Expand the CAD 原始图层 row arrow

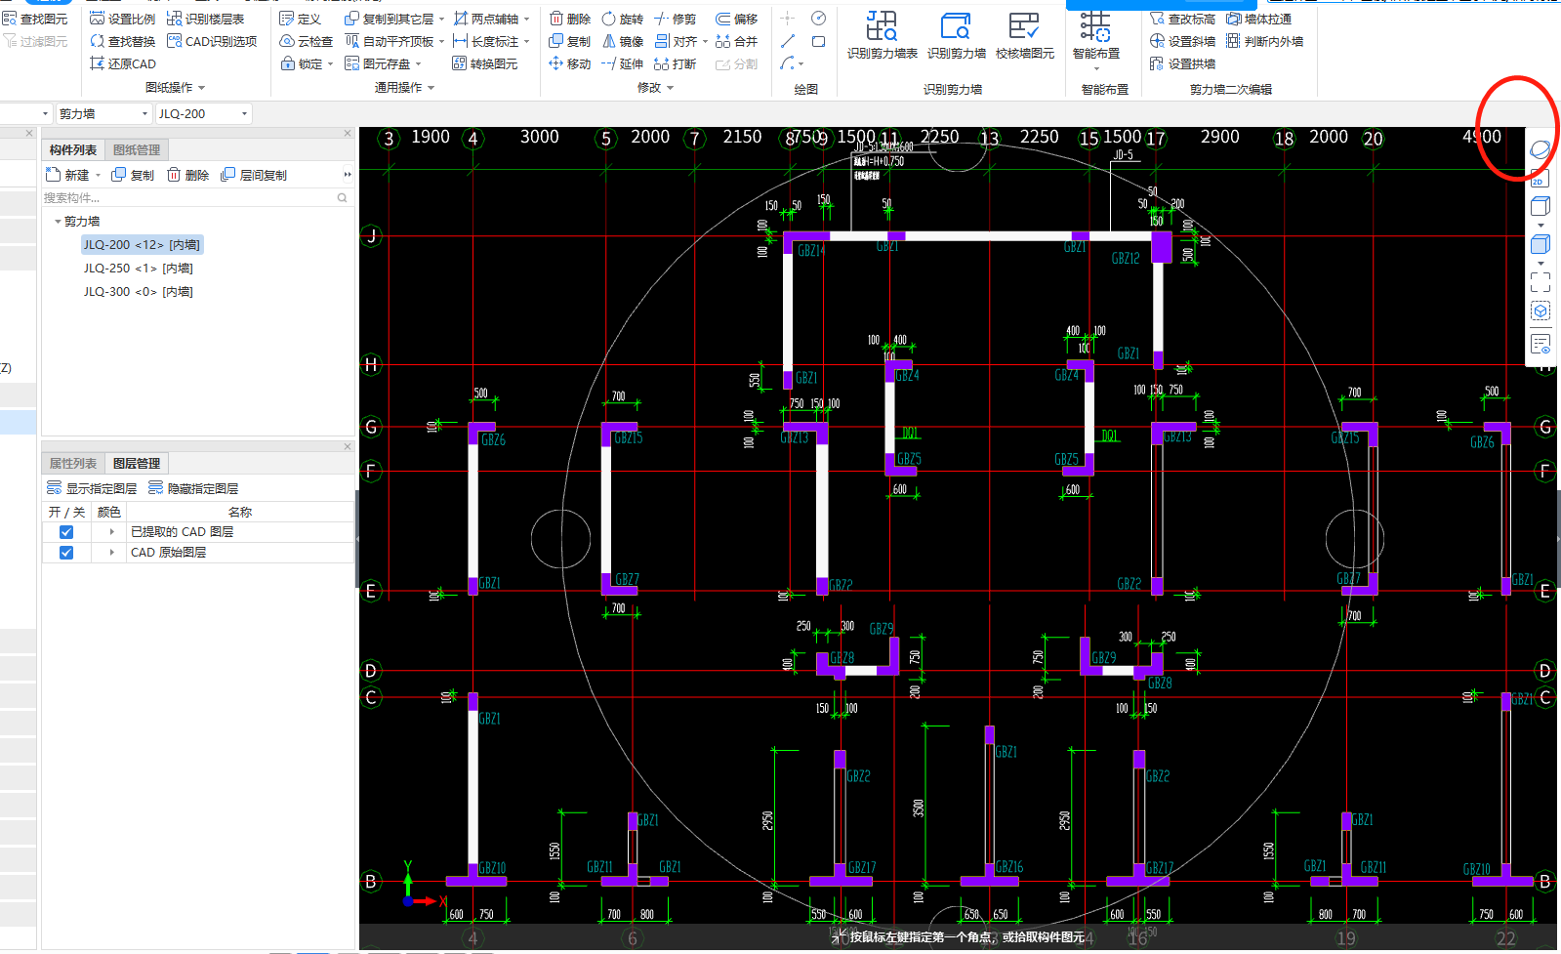[112, 553]
